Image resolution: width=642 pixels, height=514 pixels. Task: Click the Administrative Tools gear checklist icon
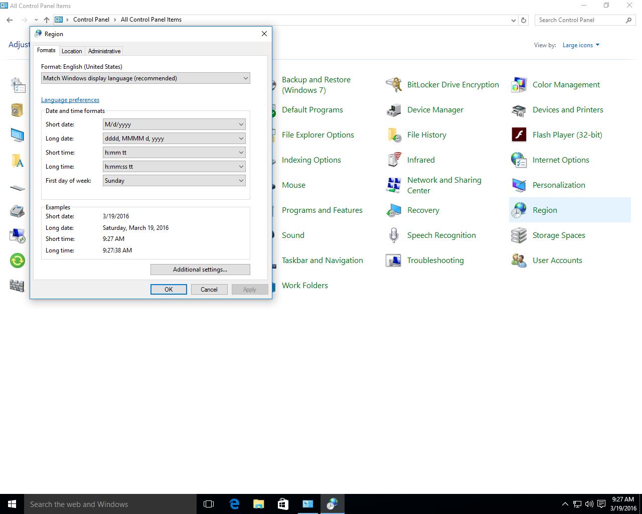point(18,85)
